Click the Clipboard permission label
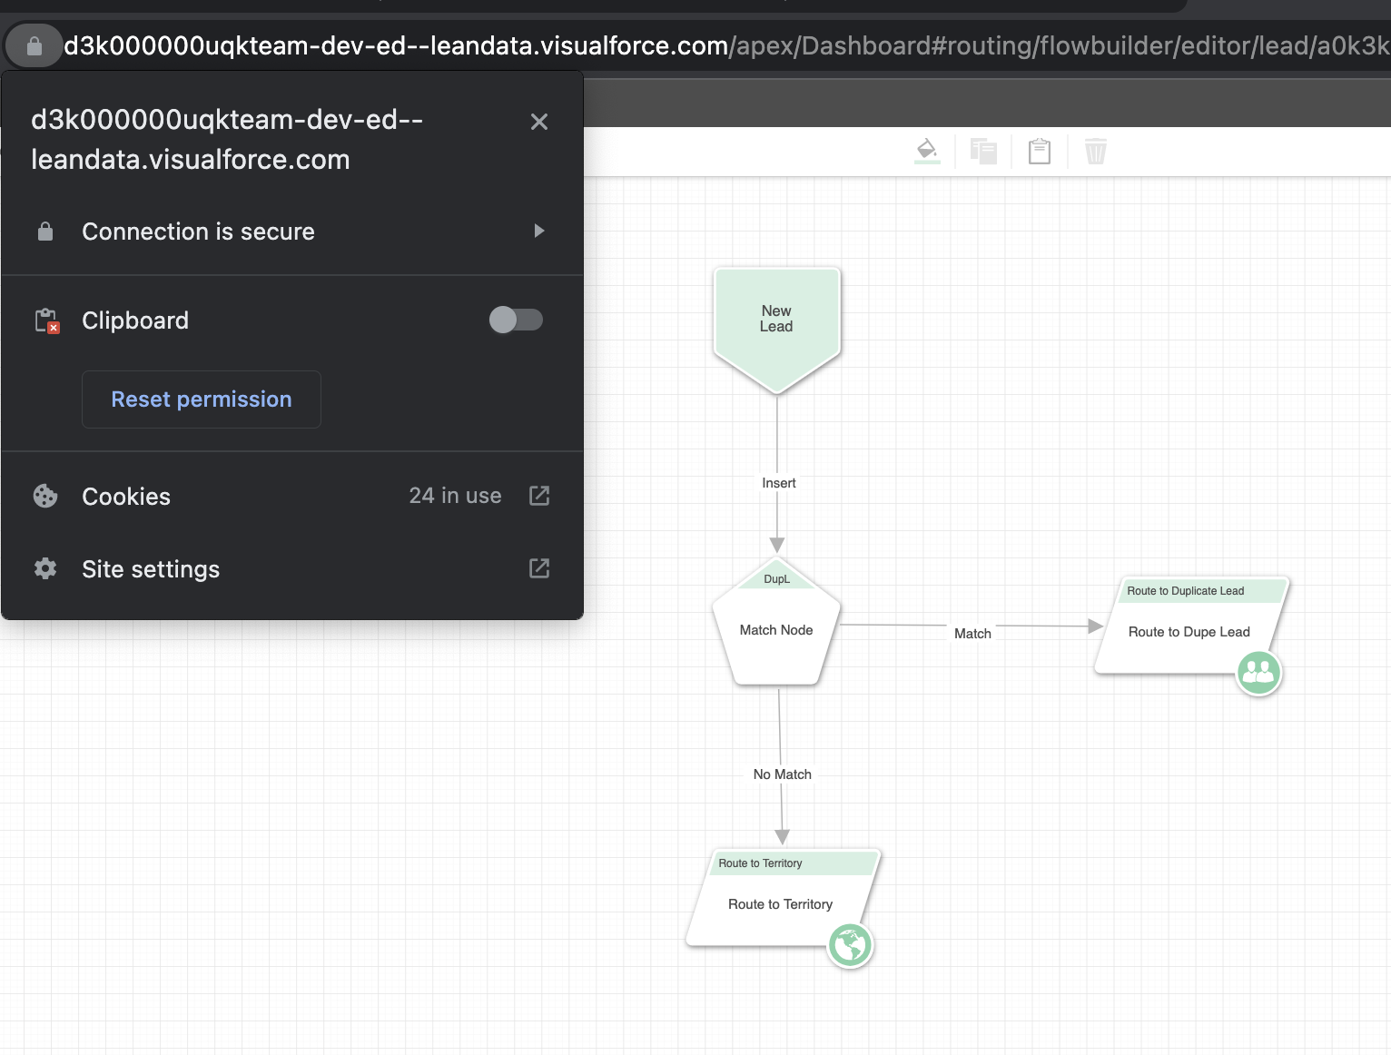This screenshot has width=1391, height=1055. 135,320
